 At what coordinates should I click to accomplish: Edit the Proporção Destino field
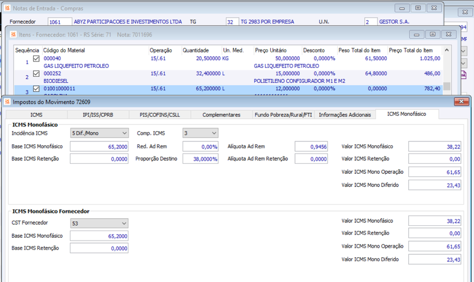[x=200, y=159]
